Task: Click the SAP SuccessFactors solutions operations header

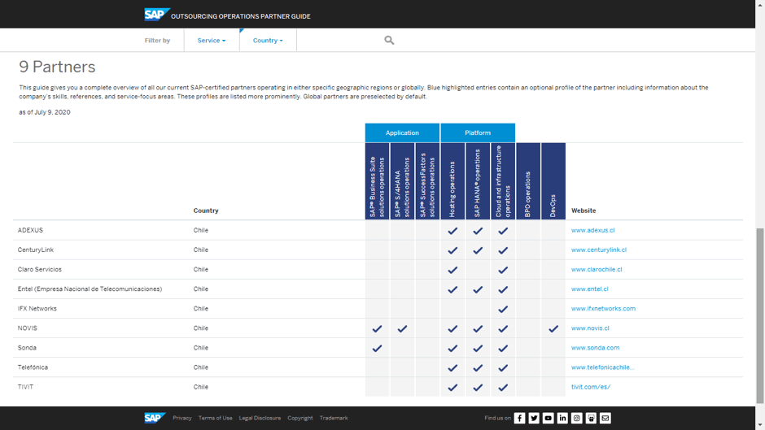Action: click(427, 181)
